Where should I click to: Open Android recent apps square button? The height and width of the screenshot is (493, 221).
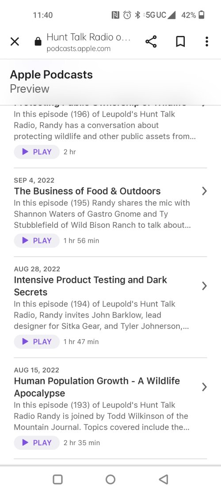tap(57, 479)
